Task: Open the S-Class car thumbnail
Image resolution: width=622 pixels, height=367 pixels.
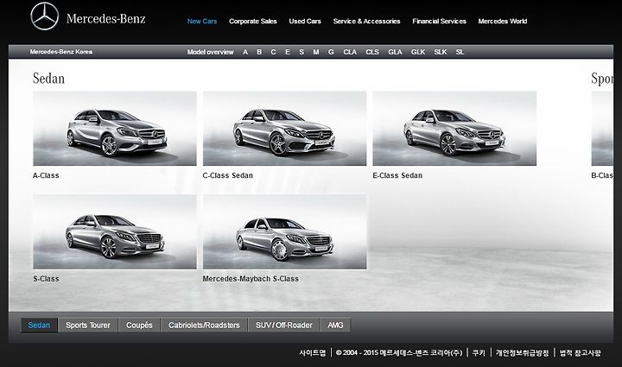Action: point(115,231)
